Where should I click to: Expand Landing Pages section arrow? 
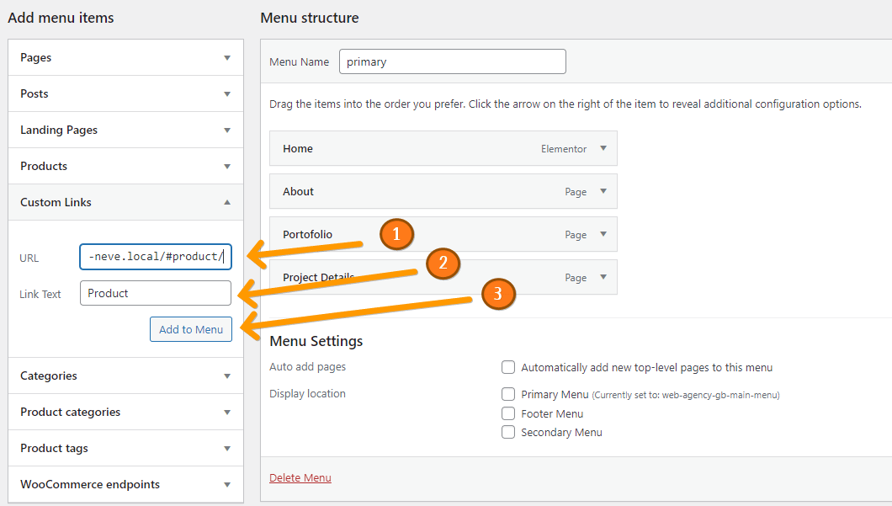click(x=227, y=130)
